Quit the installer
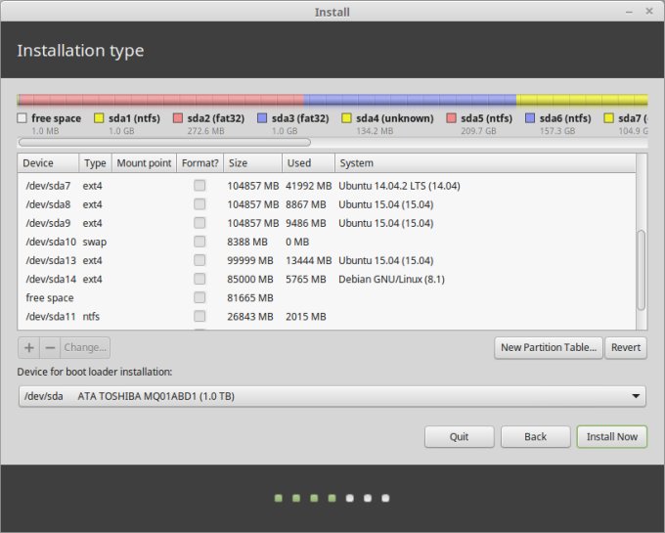This screenshot has width=665, height=533. click(x=460, y=437)
